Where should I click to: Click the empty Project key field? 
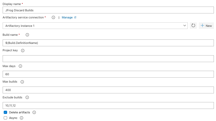point(108,59)
